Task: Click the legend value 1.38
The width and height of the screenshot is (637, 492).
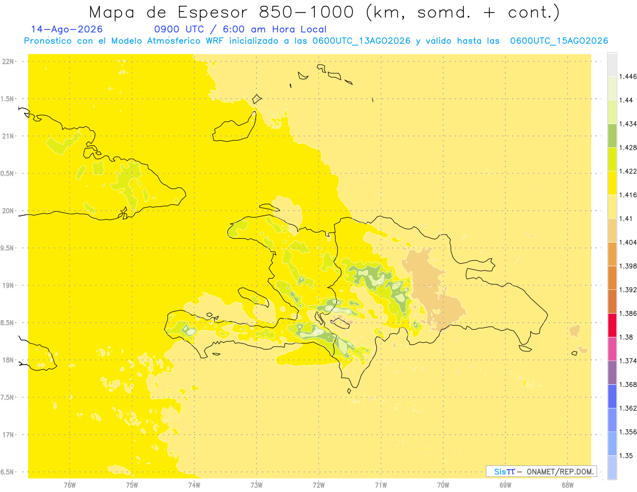Action: coord(626,337)
